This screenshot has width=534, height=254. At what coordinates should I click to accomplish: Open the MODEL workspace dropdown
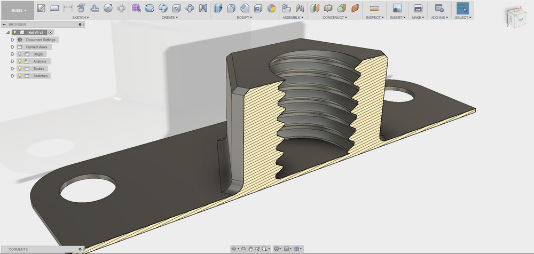click(18, 11)
